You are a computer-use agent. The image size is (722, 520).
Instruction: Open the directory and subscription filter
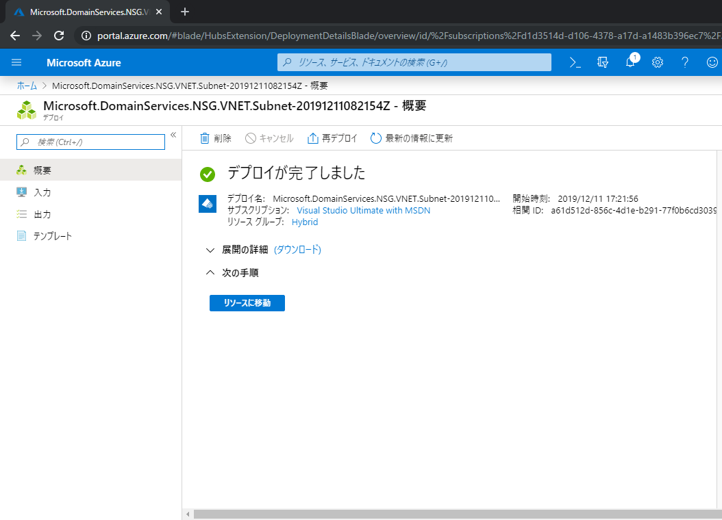coord(603,62)
